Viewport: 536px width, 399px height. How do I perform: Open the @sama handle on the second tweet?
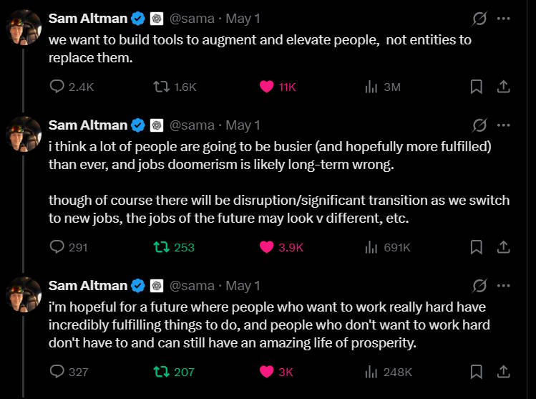click(192, 125)
